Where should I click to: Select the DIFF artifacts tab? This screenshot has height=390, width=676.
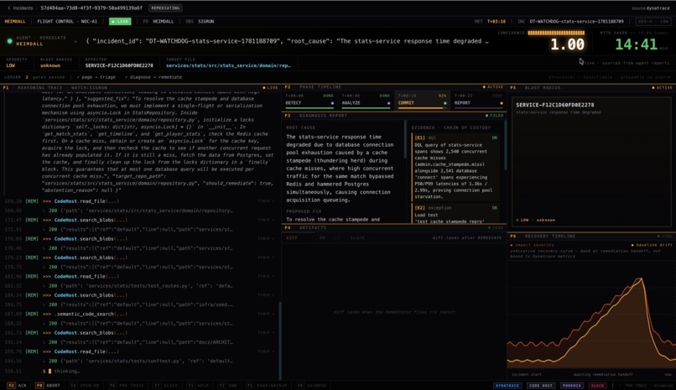[292, 238]
